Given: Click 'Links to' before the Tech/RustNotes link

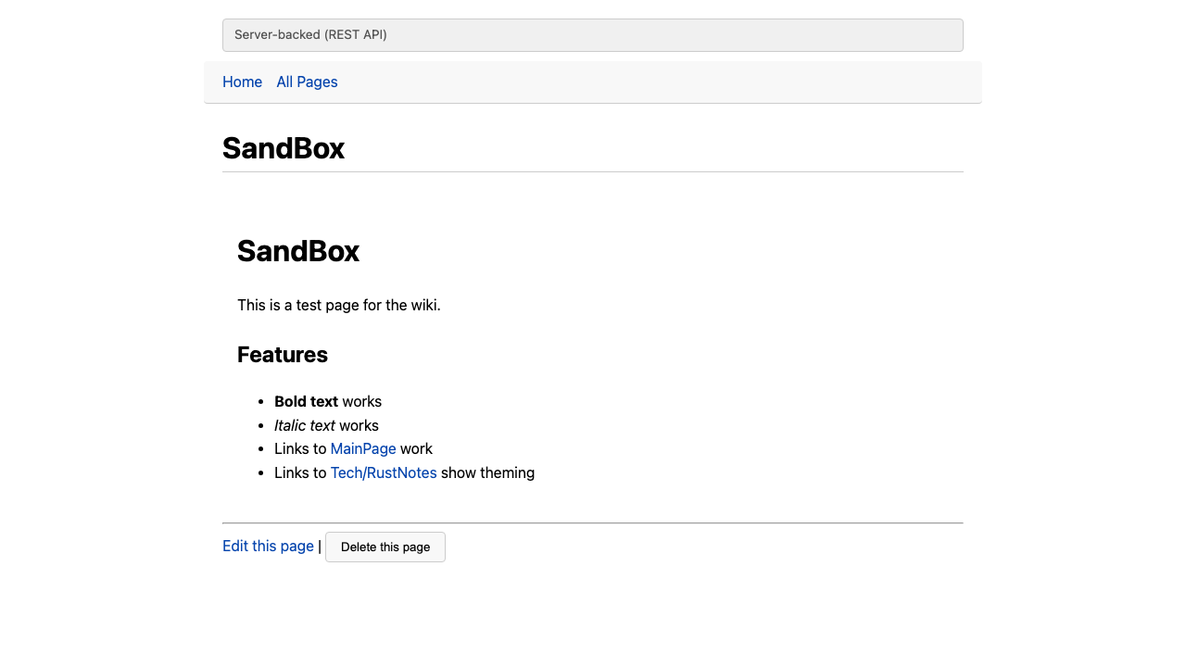Looking at the screenshot, I should pos(300,473).
